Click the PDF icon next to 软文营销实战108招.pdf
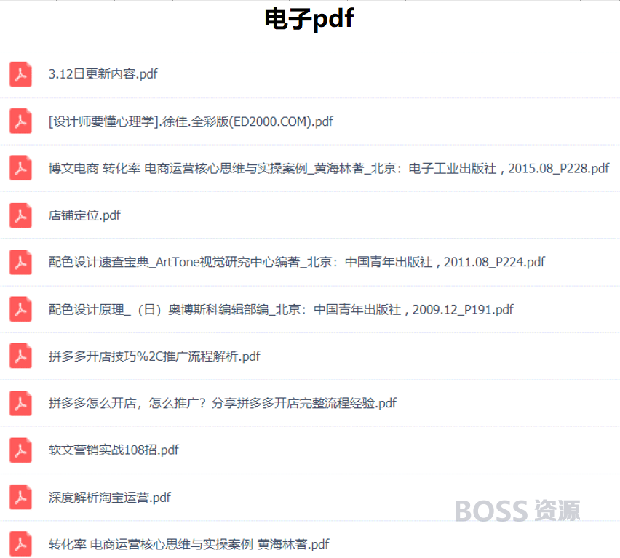The height and width of the screenshot is (558, 620). click(20, 450)
